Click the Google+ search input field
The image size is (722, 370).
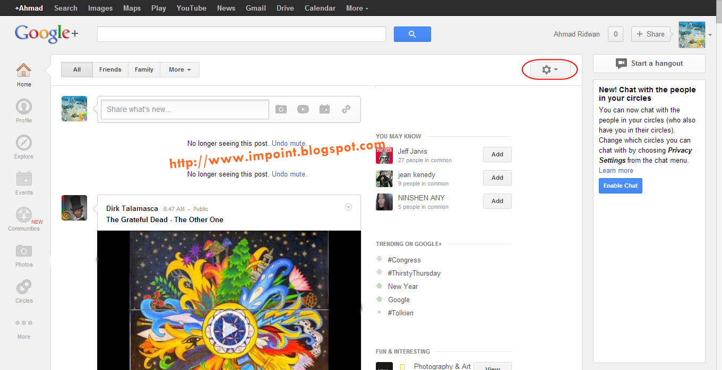(242, 34)
